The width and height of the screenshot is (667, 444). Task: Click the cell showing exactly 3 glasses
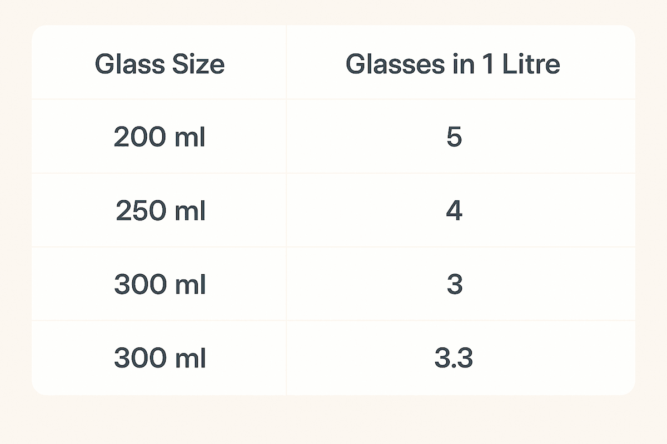tap(454, 285)
